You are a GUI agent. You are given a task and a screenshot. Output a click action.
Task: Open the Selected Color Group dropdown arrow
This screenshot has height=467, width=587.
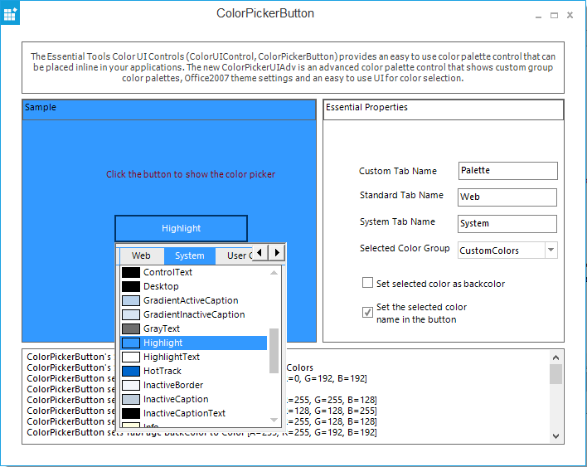551,250
